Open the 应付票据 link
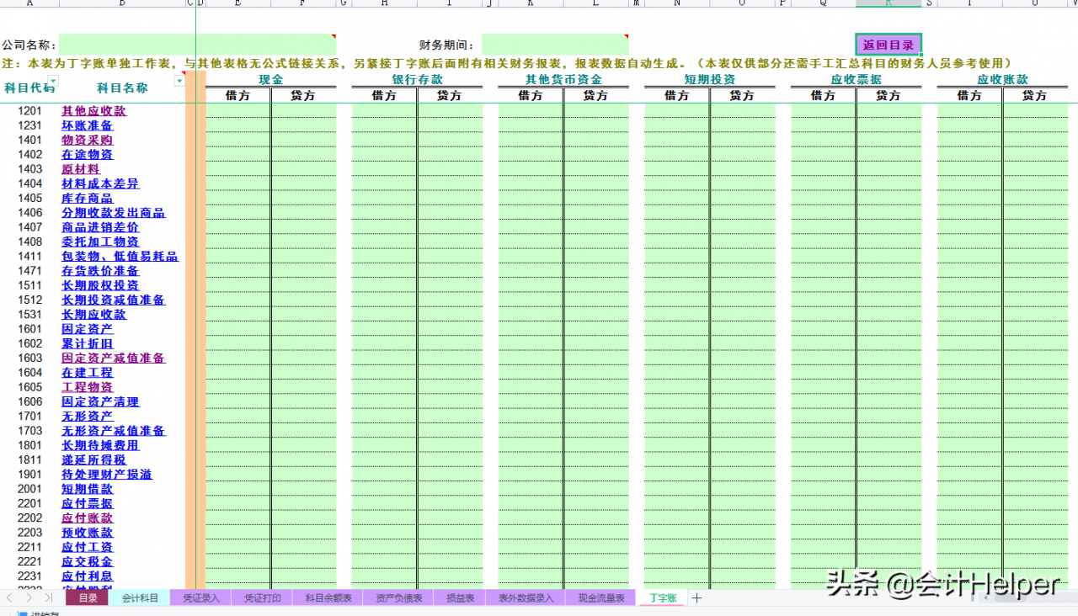Viewport: 1078px width, 616px height. 87,504
